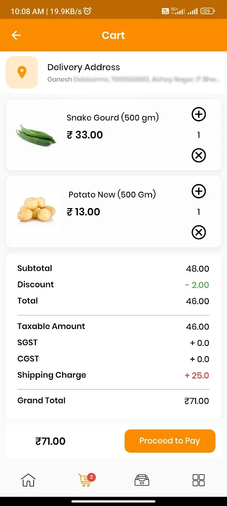Screen dimensions: 227x506
Task: Tap the Grand Total amount ₹71.00
Action: (196, 401)
